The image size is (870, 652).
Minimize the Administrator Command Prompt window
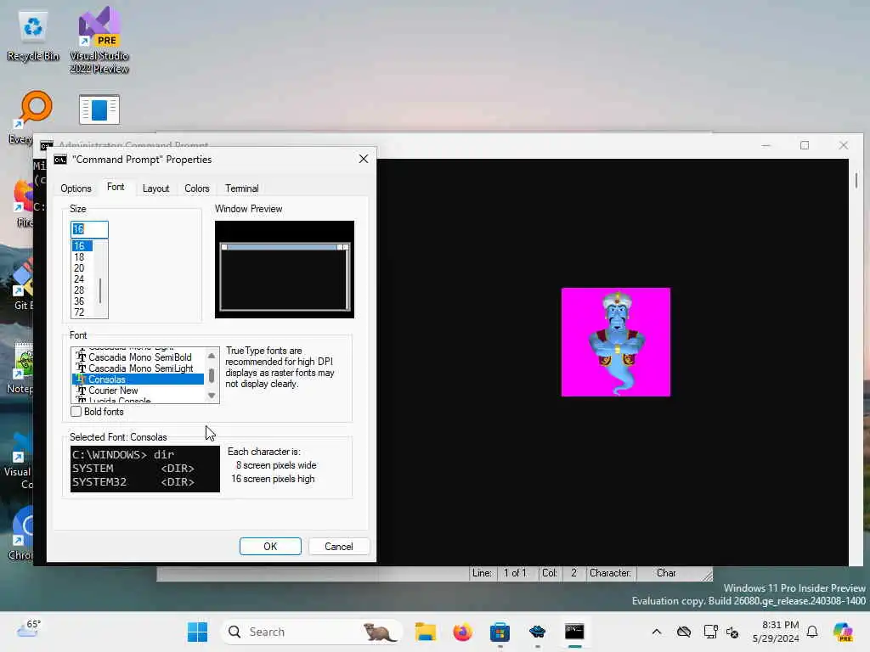tap(766, 145)
